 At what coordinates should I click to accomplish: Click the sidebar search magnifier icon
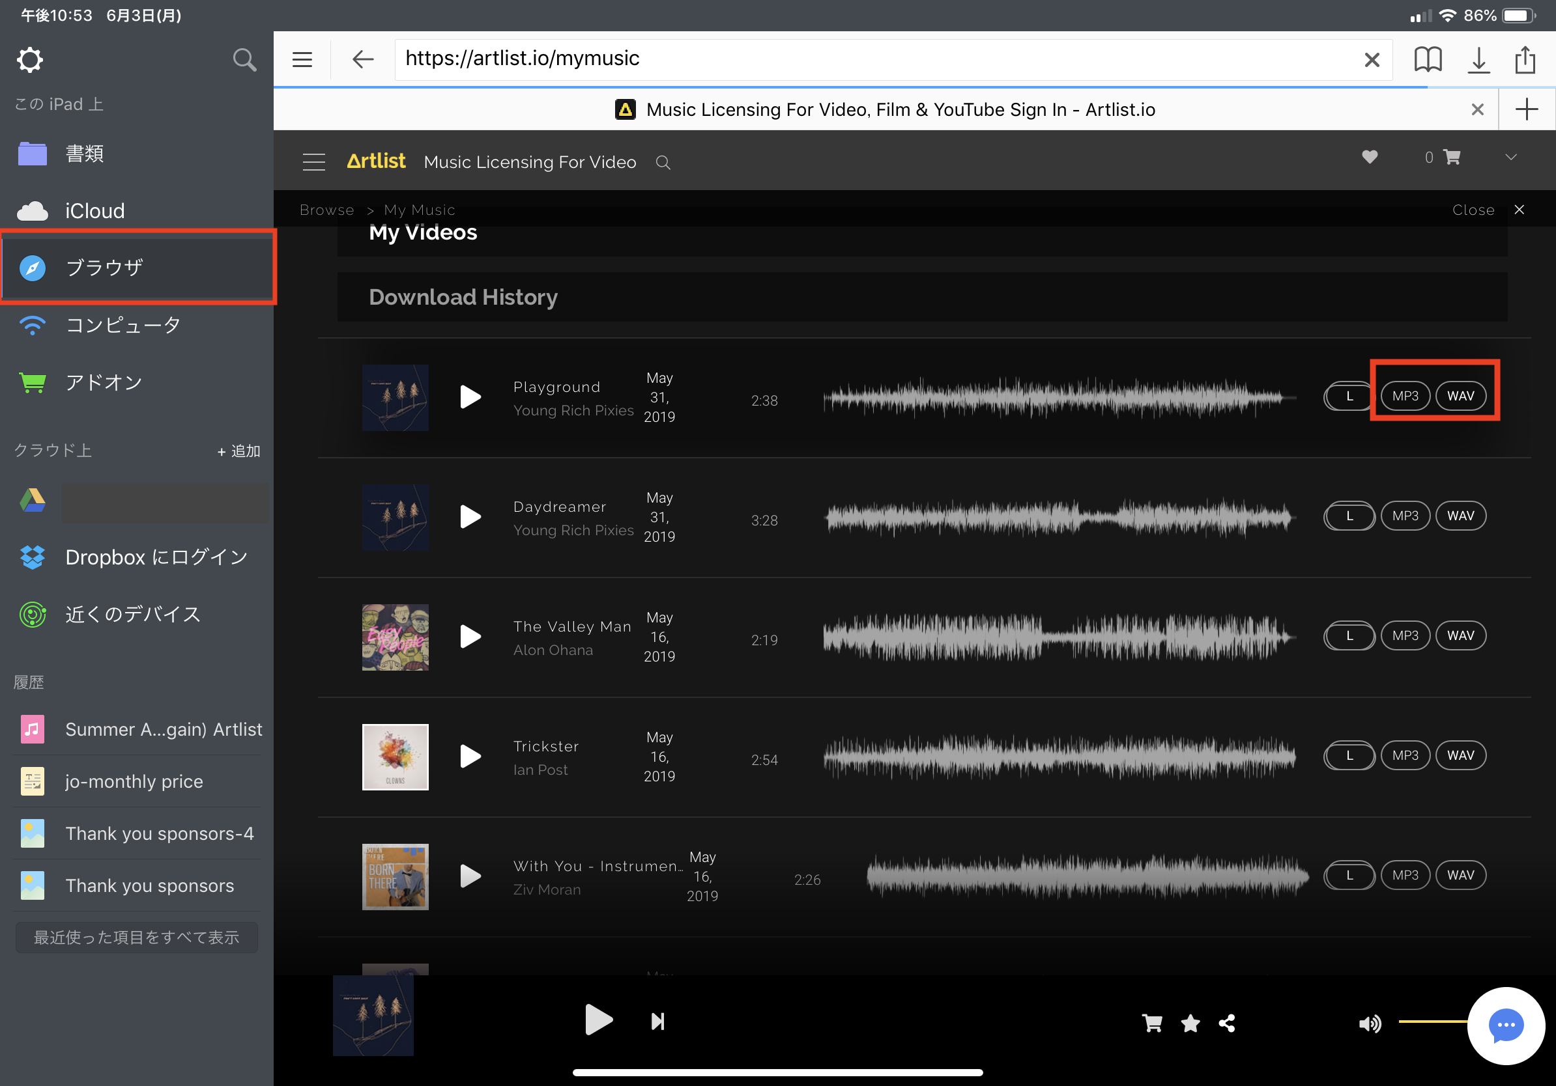(x=244, y=60)
